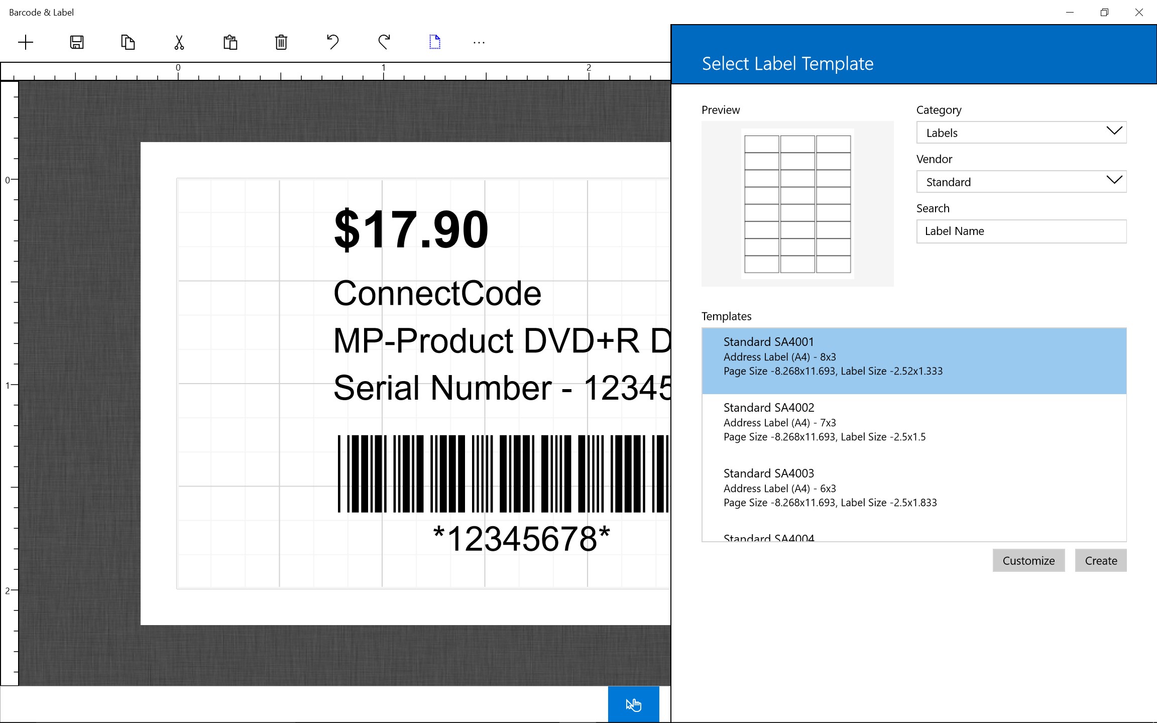The width and height of the screenshot is (1157, 723).
Task: Open the more options ellipsis menu
Action: click(479, 43)
